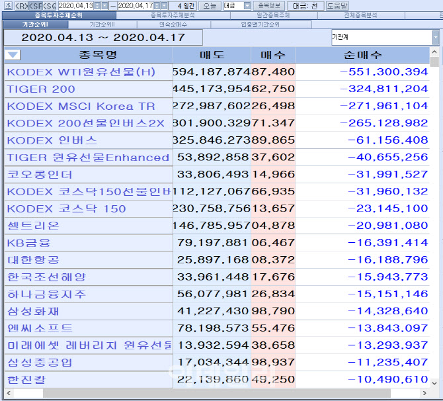This screenshot has width=443, height=401.
Task: Click the horizontal scrollbar right arrow
Action: pyautogui.click(x=424, y=393)
